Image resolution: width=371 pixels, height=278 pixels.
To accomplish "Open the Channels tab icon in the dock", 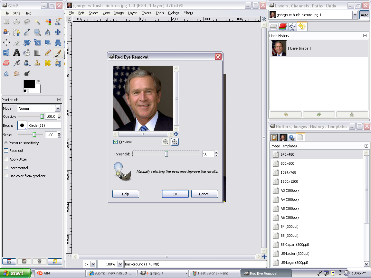I will pyautogui.click(x=283, y=27).
